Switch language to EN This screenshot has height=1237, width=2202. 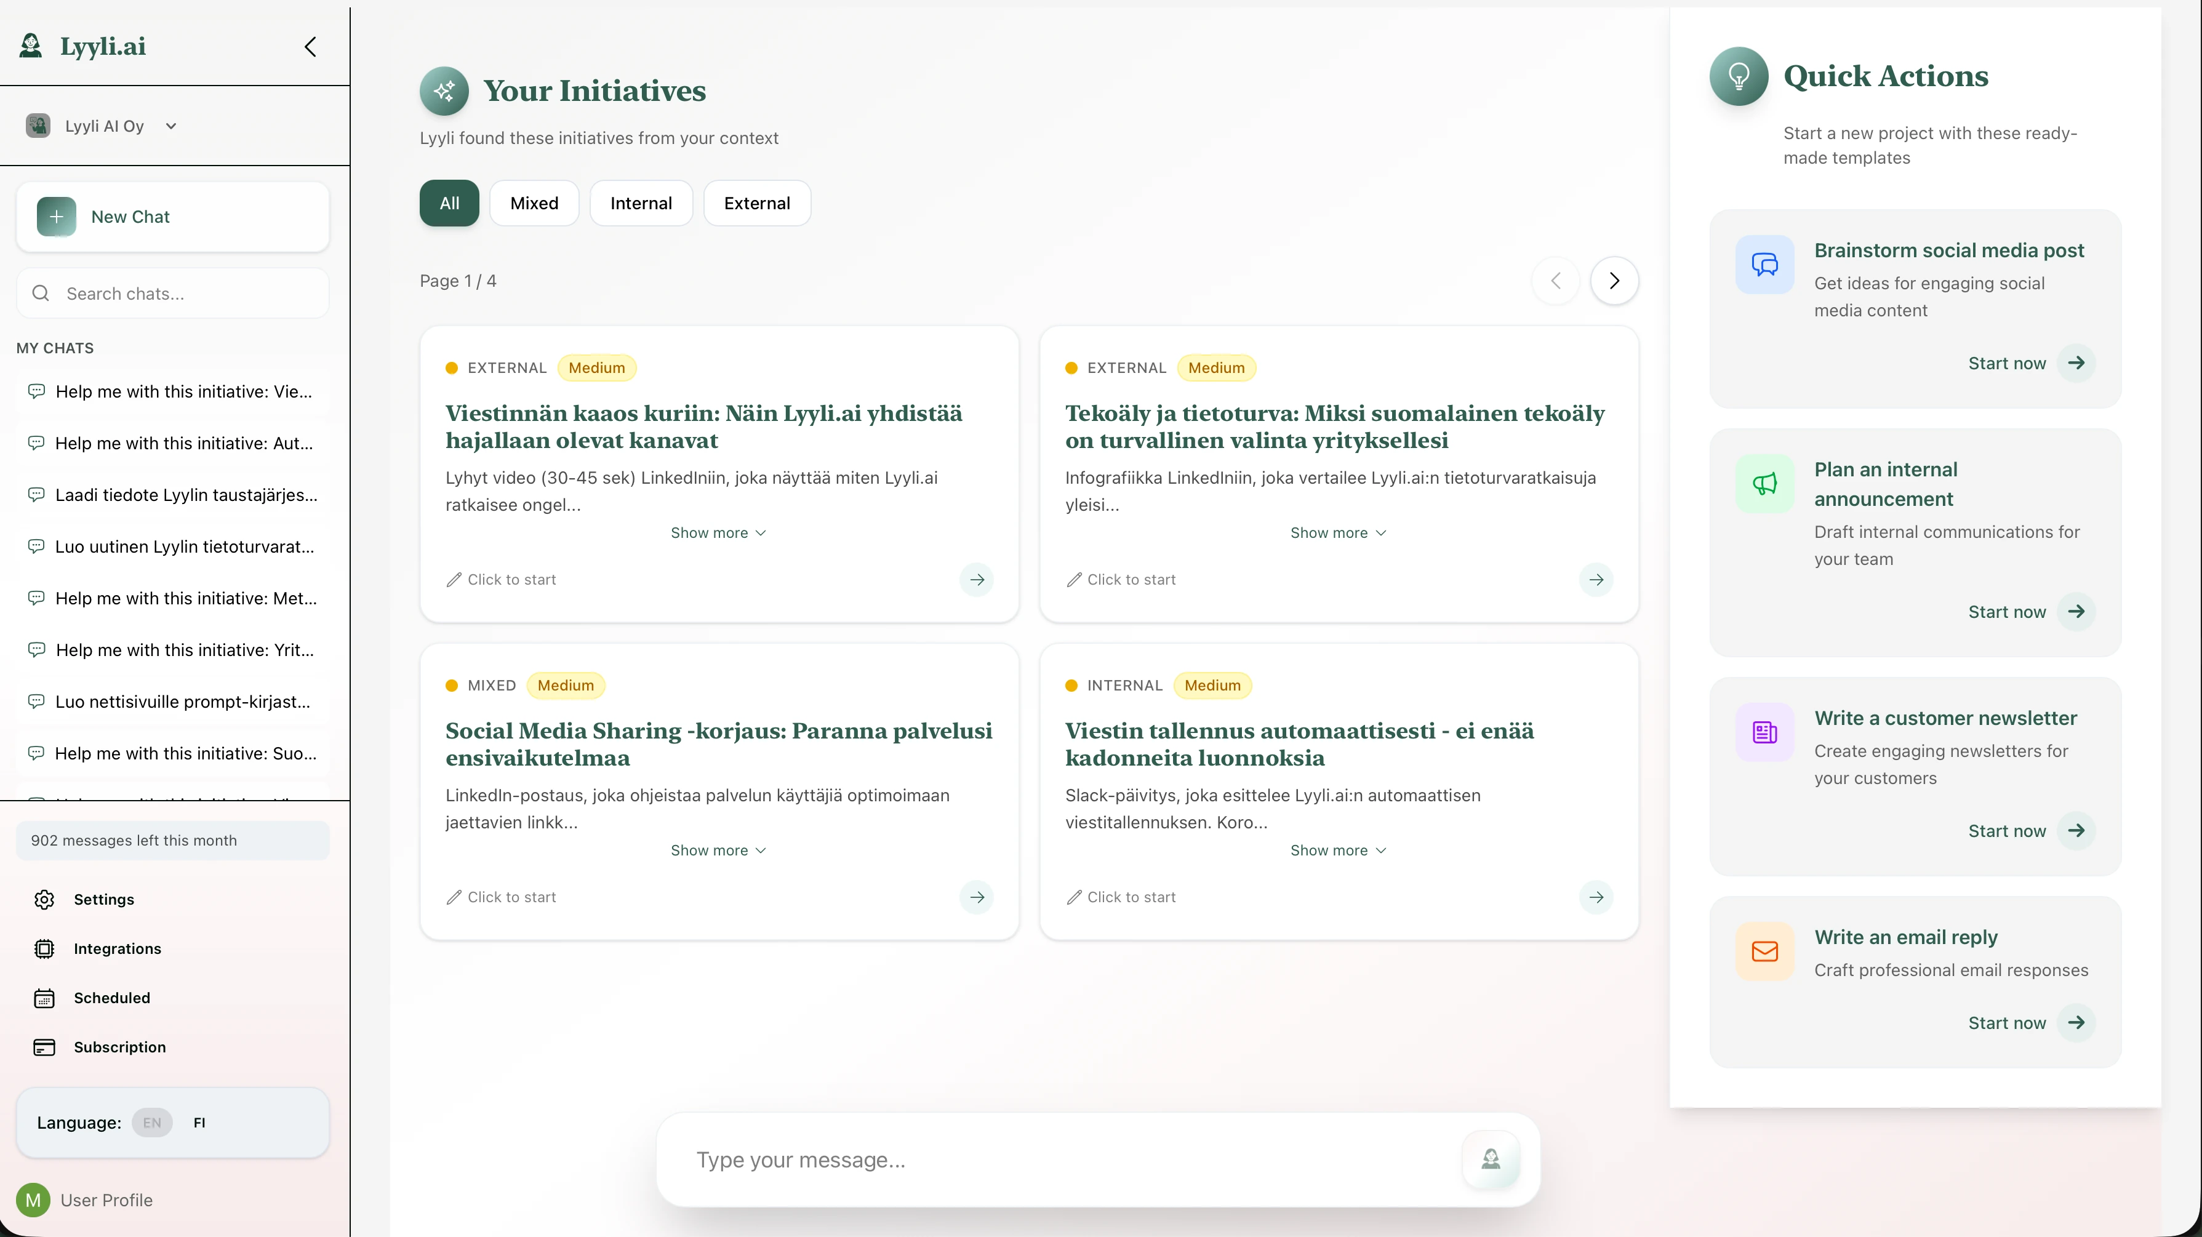point(152,1123)
